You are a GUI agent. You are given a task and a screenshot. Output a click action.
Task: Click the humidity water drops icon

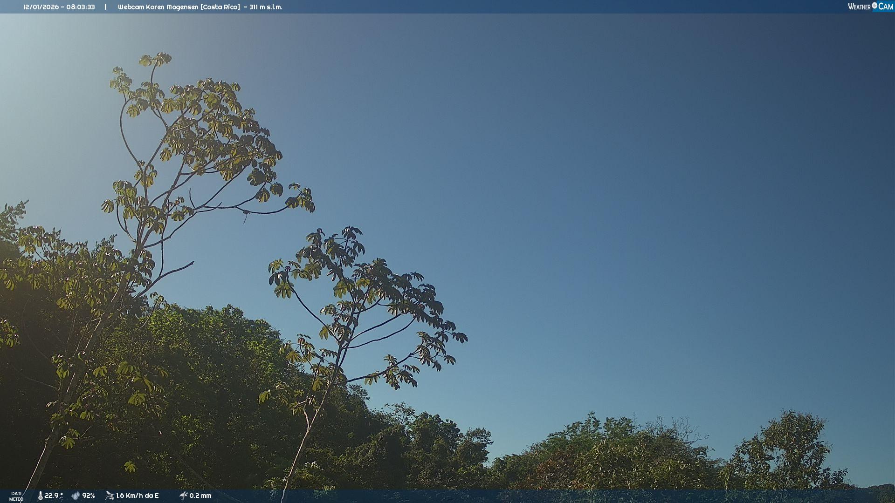click(x=76, y=496)
